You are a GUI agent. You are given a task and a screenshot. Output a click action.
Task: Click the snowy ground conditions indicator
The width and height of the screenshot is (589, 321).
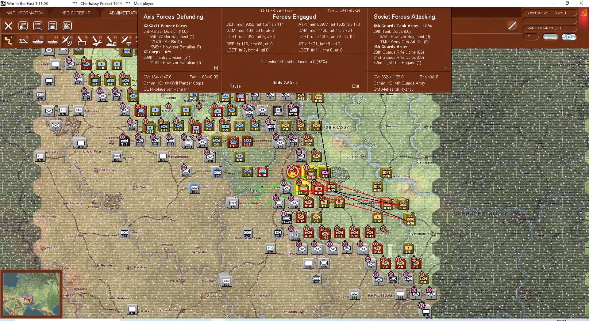click(x=550, y=37)
